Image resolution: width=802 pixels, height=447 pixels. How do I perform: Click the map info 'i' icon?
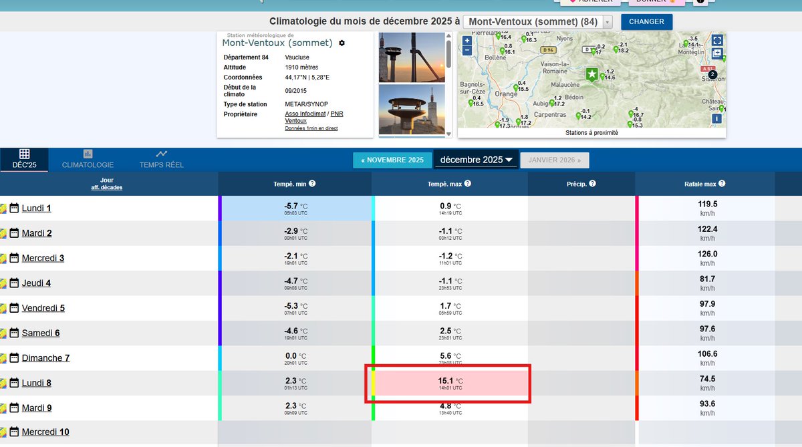716,118
